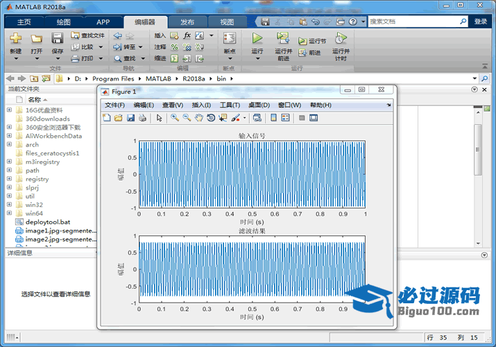Click the Save file icon in ribbon
496x347 pixels.
pyautogui.click(x=57, y=40)
